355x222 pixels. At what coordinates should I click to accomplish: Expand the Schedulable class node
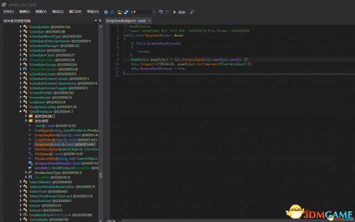pos(21,27)
